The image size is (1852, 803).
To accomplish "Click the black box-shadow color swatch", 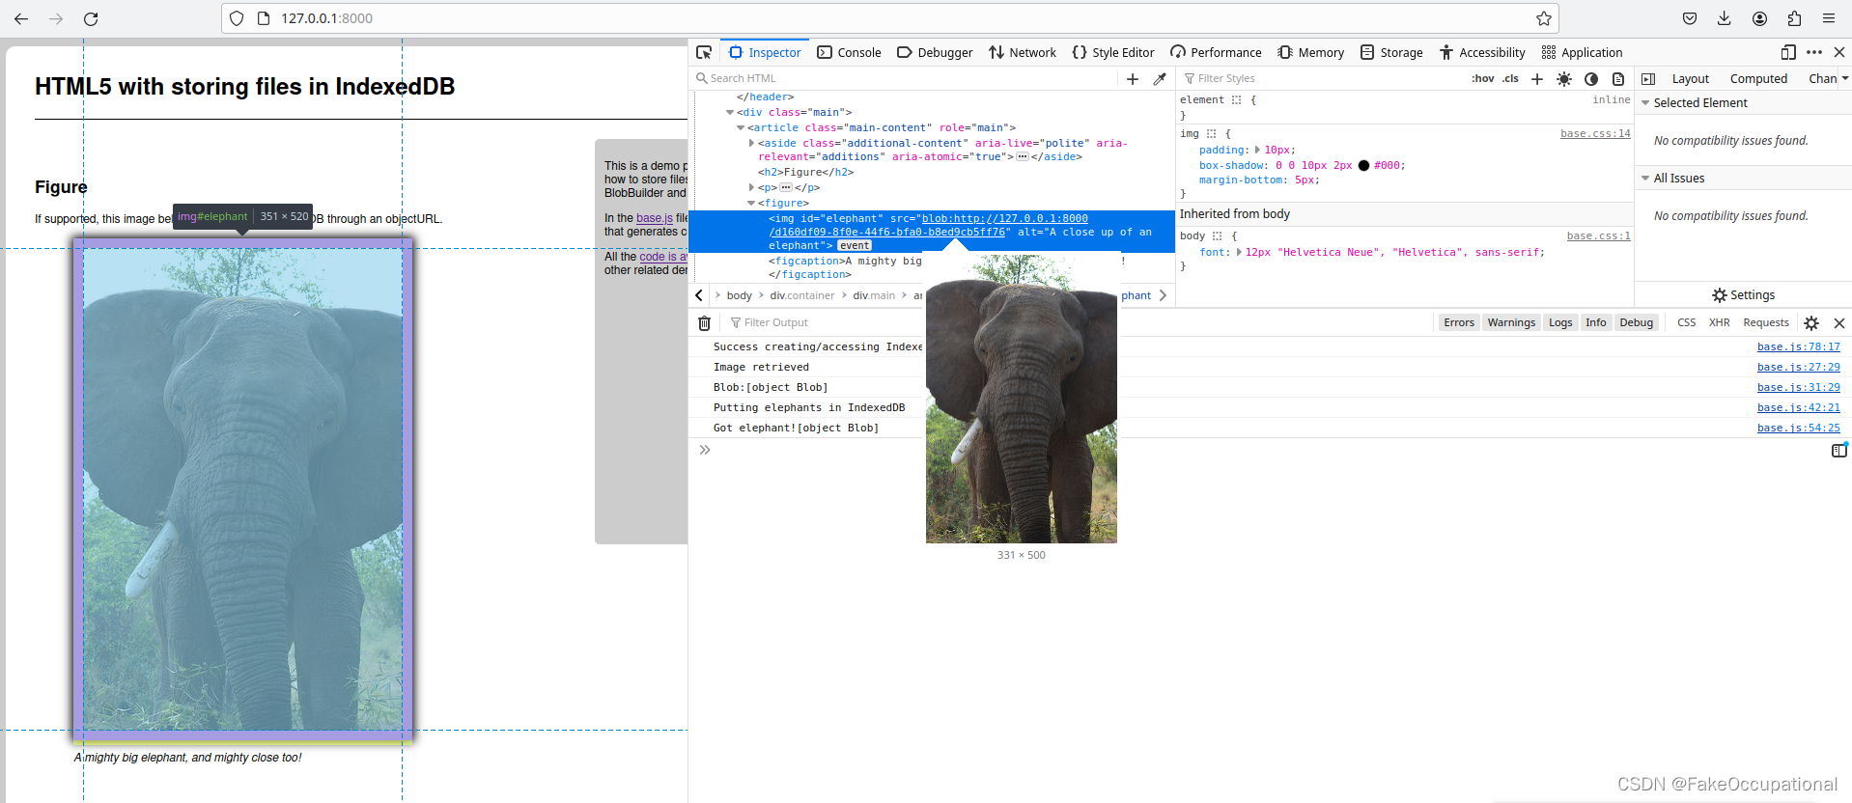I will click(1363, 166).
